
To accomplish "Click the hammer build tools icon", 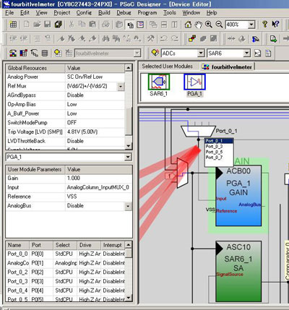I will 151,38.
